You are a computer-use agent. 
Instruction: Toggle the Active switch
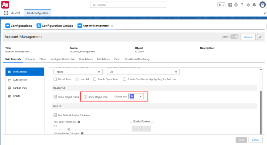(x=234, y=37)
